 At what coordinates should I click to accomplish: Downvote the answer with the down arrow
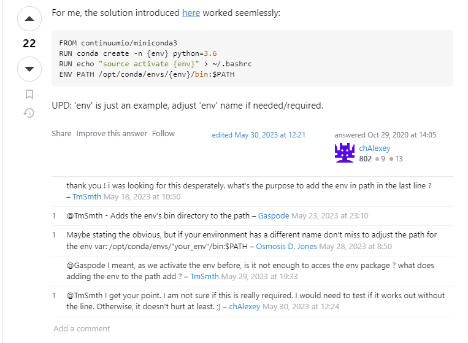(x=29, y=69)
